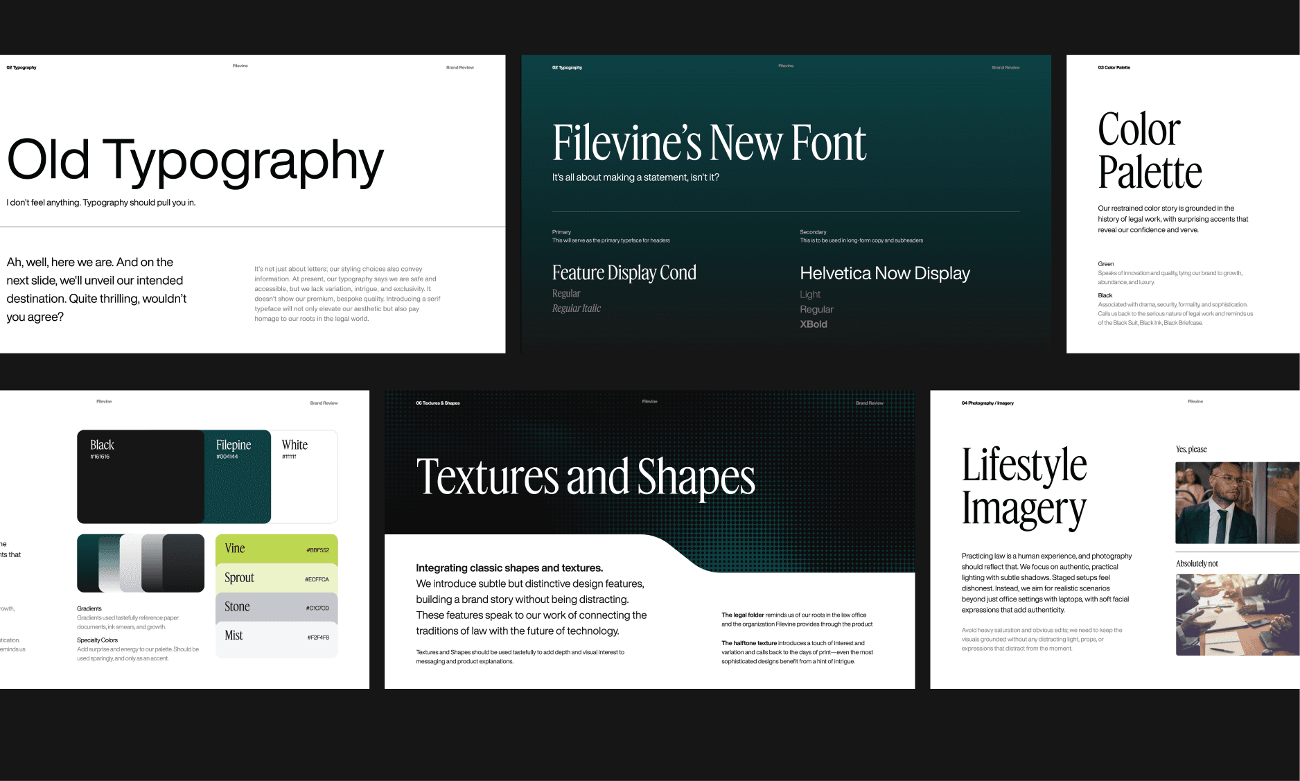Image resolution: width=1300 pixels, height=781 pixels.
Task: Click 'Brand Review' on swatches slide
Action: 324,403
